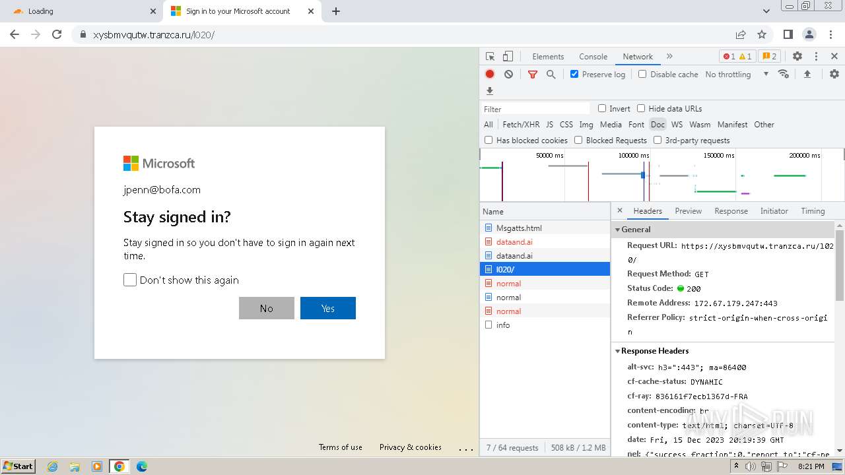Stop recording the network log

click(490, 75)
